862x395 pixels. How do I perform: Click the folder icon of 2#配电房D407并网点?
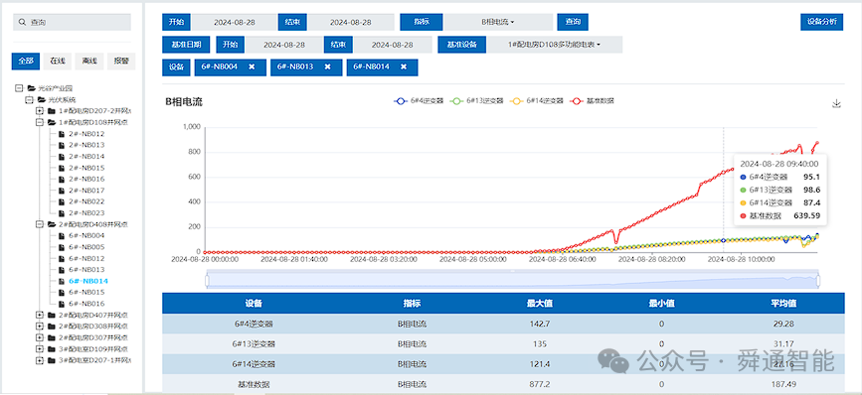(x=52, y=315)
